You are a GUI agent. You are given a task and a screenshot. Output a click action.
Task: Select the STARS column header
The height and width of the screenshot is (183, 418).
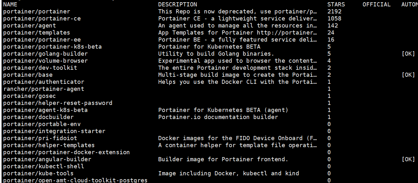(336, 4)
